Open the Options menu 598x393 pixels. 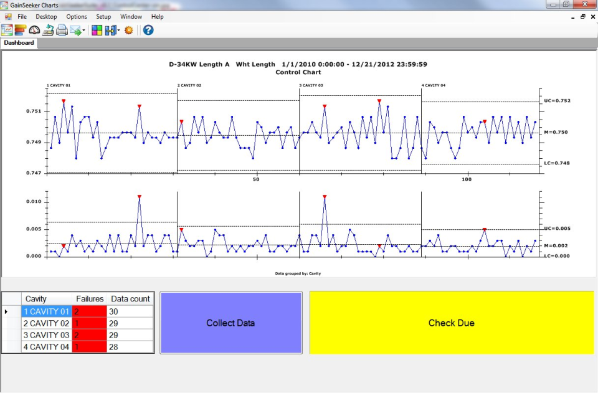pos(76,16)
